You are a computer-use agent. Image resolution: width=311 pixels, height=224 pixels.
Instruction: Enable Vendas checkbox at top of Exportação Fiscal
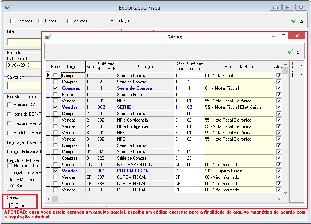point(69,21)
